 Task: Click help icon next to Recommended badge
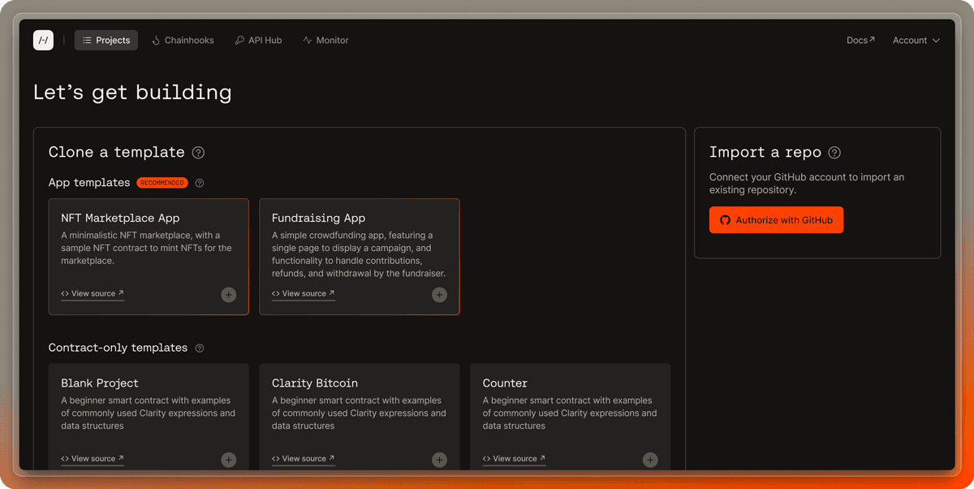pos(200,184)
